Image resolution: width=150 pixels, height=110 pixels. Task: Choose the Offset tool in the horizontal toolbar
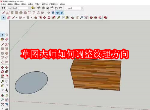coord(40,18)
